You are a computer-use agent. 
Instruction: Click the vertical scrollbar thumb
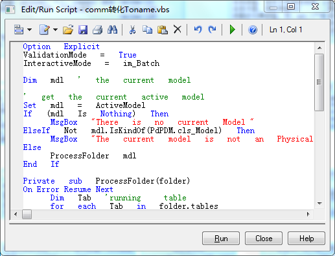coord(319,82)
